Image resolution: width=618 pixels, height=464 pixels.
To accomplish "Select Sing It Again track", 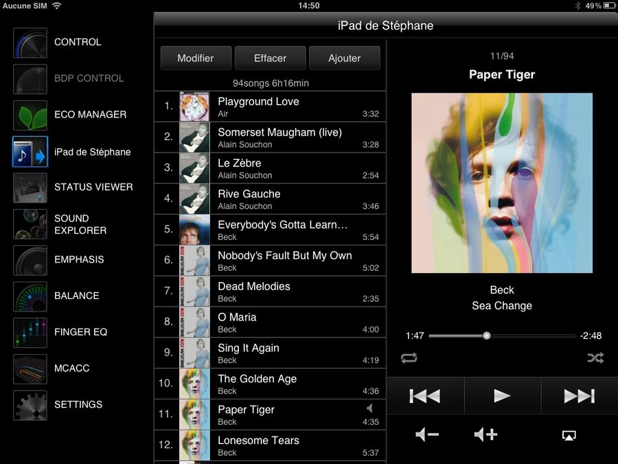I will (270, 353).
